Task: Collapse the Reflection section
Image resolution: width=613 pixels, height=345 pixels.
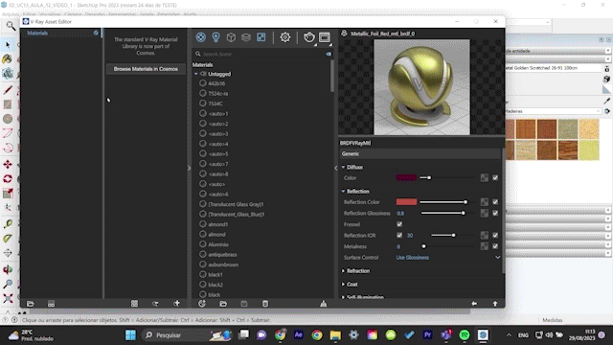Action: [x=343, y=192]
